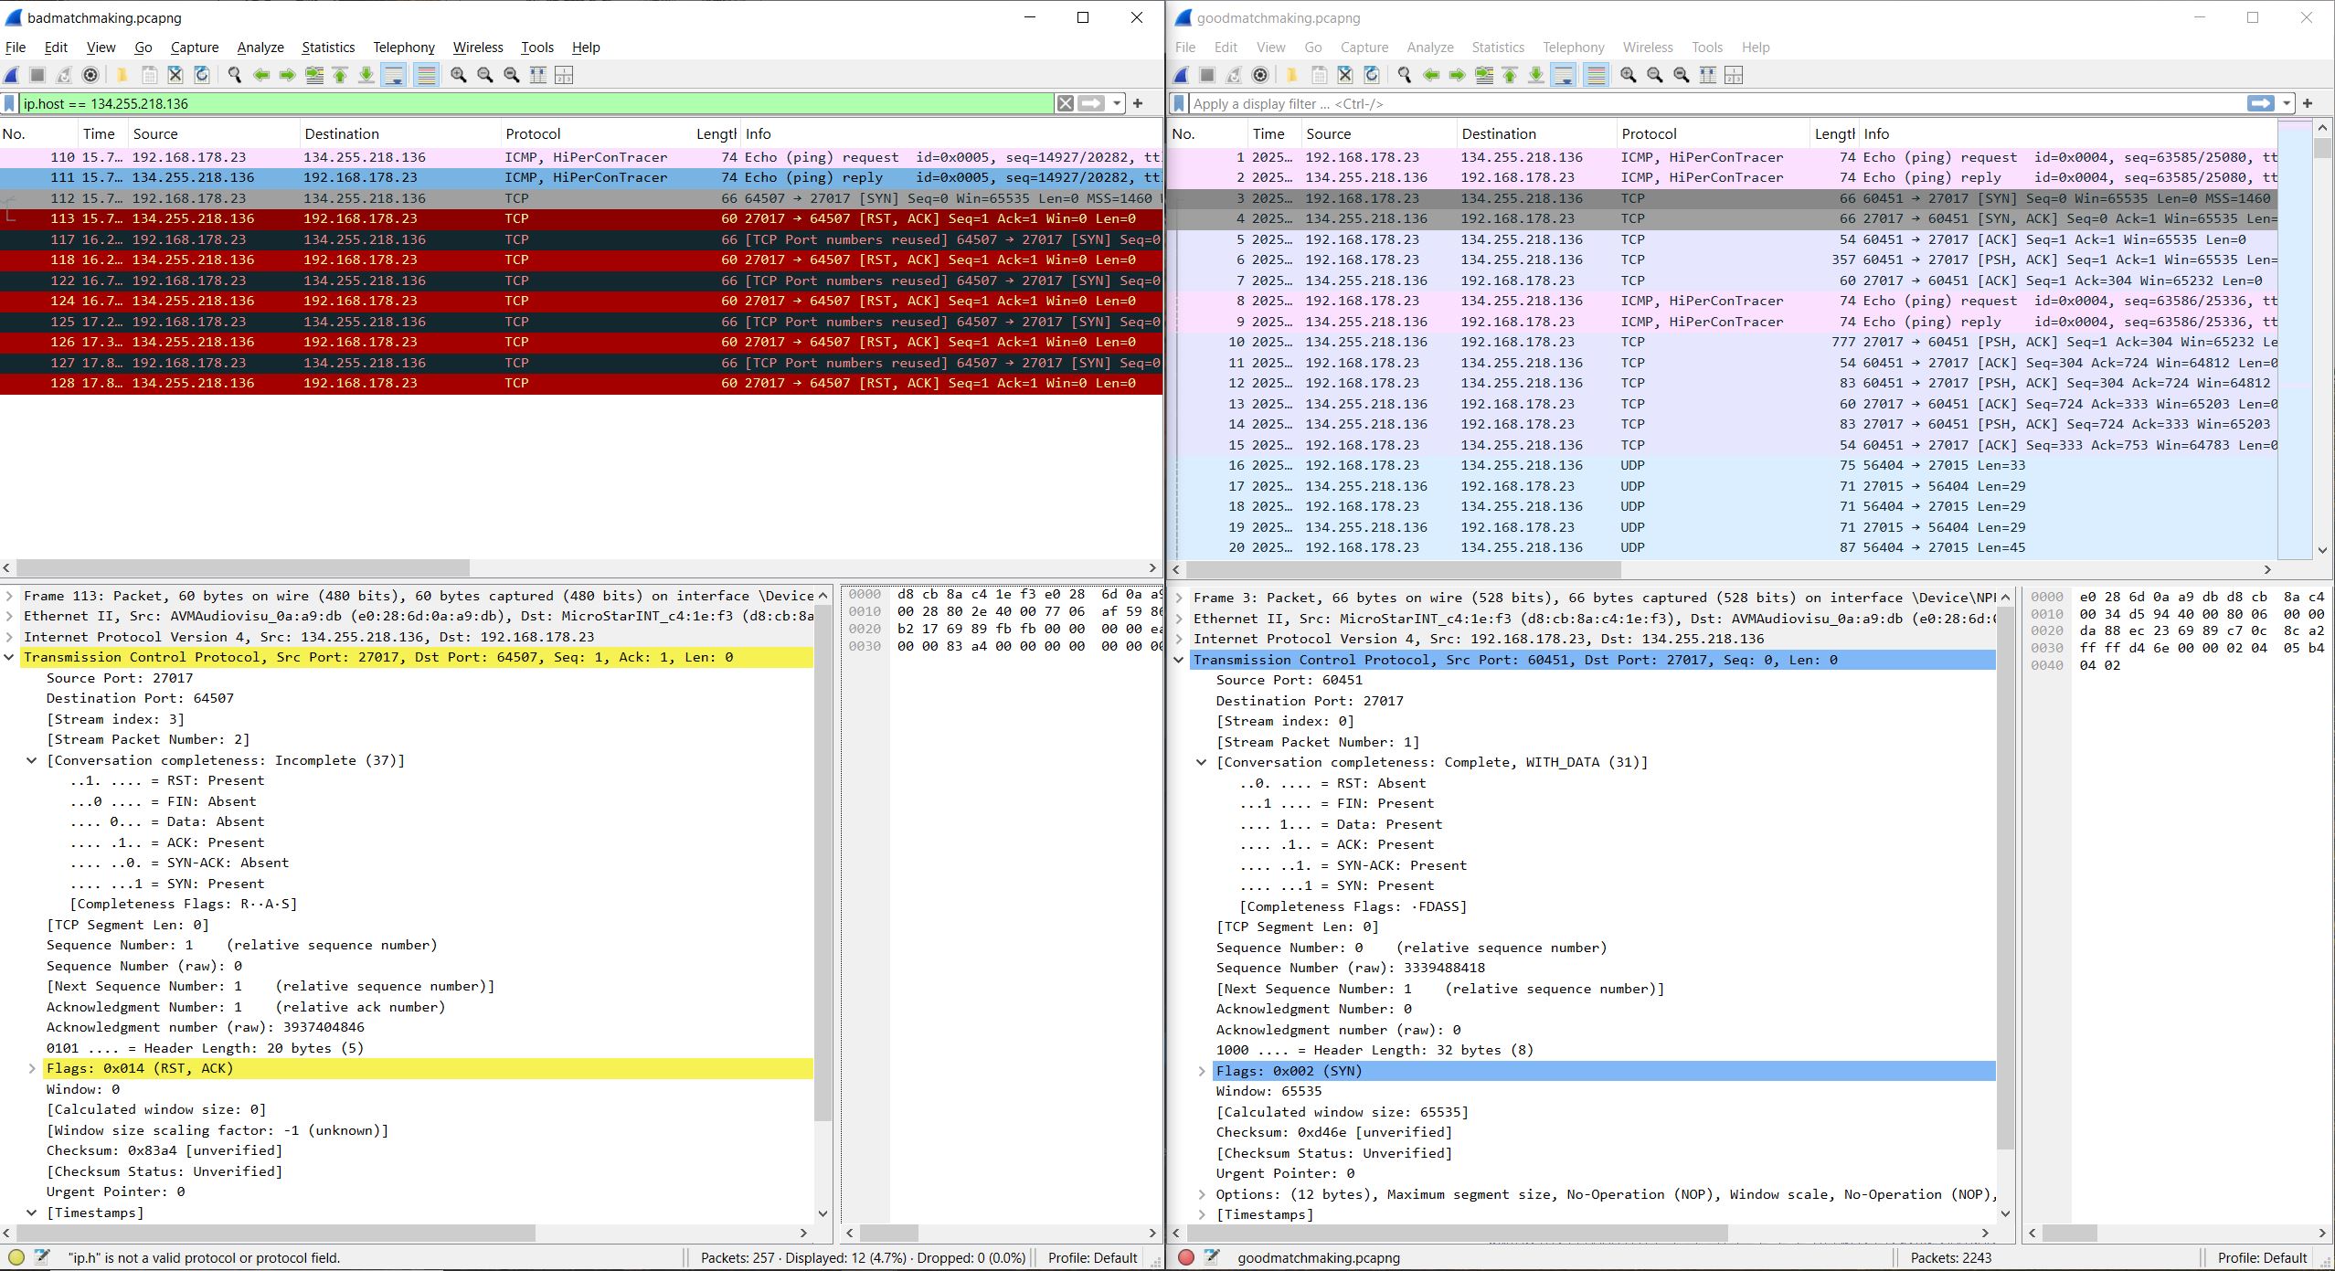Click find packet magnifier icon in left toolbar
2335x1271 pixels.
[x=235, y=75]
